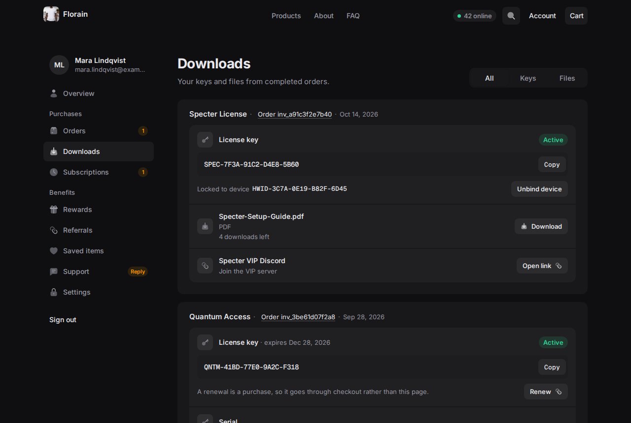Click the search magnifier icon in header

(x=511, y=16)
